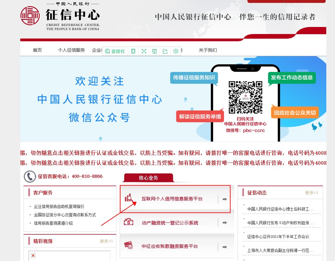Select the 查版权 copyright check tool

click(x=115, y=51)
